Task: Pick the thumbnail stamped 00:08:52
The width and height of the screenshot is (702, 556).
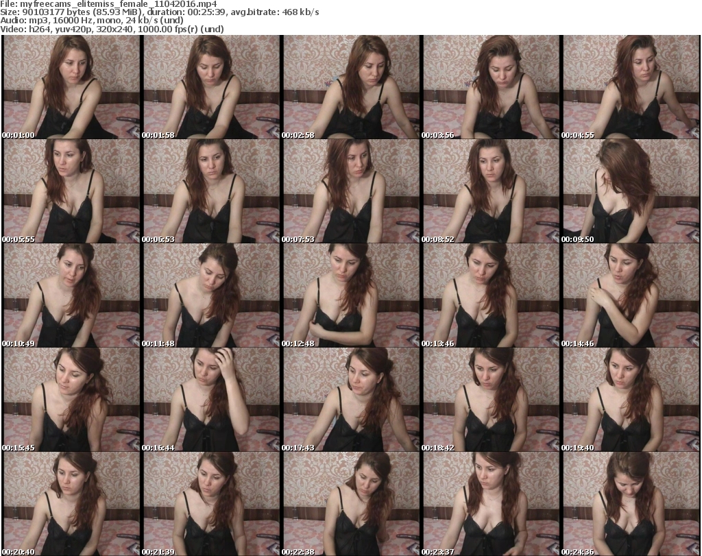Action: pos(491,191)
